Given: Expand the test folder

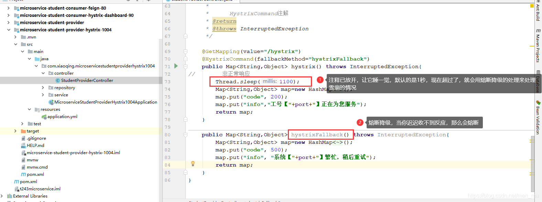Looking at the screenshot, I should [x=22, y=124].
